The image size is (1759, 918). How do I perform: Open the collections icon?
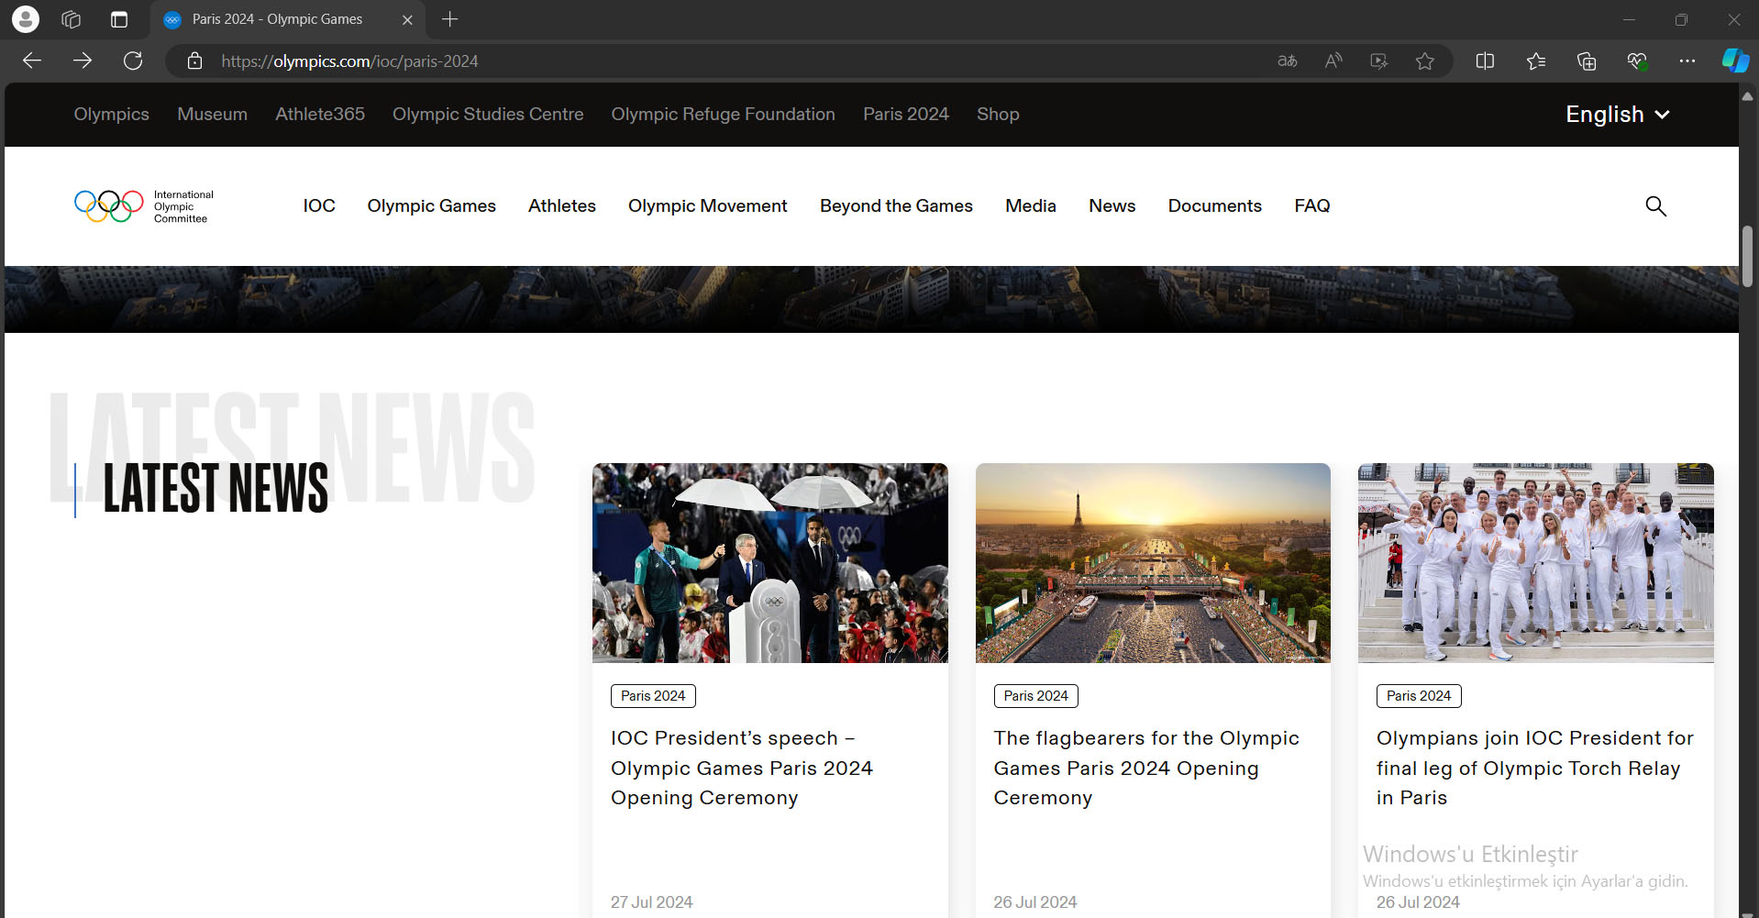(x=1587, y=61)
